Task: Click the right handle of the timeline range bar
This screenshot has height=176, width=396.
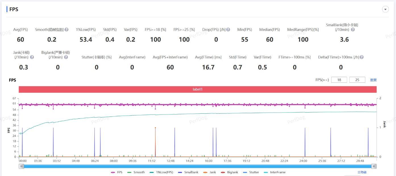Action: point(374,166)
